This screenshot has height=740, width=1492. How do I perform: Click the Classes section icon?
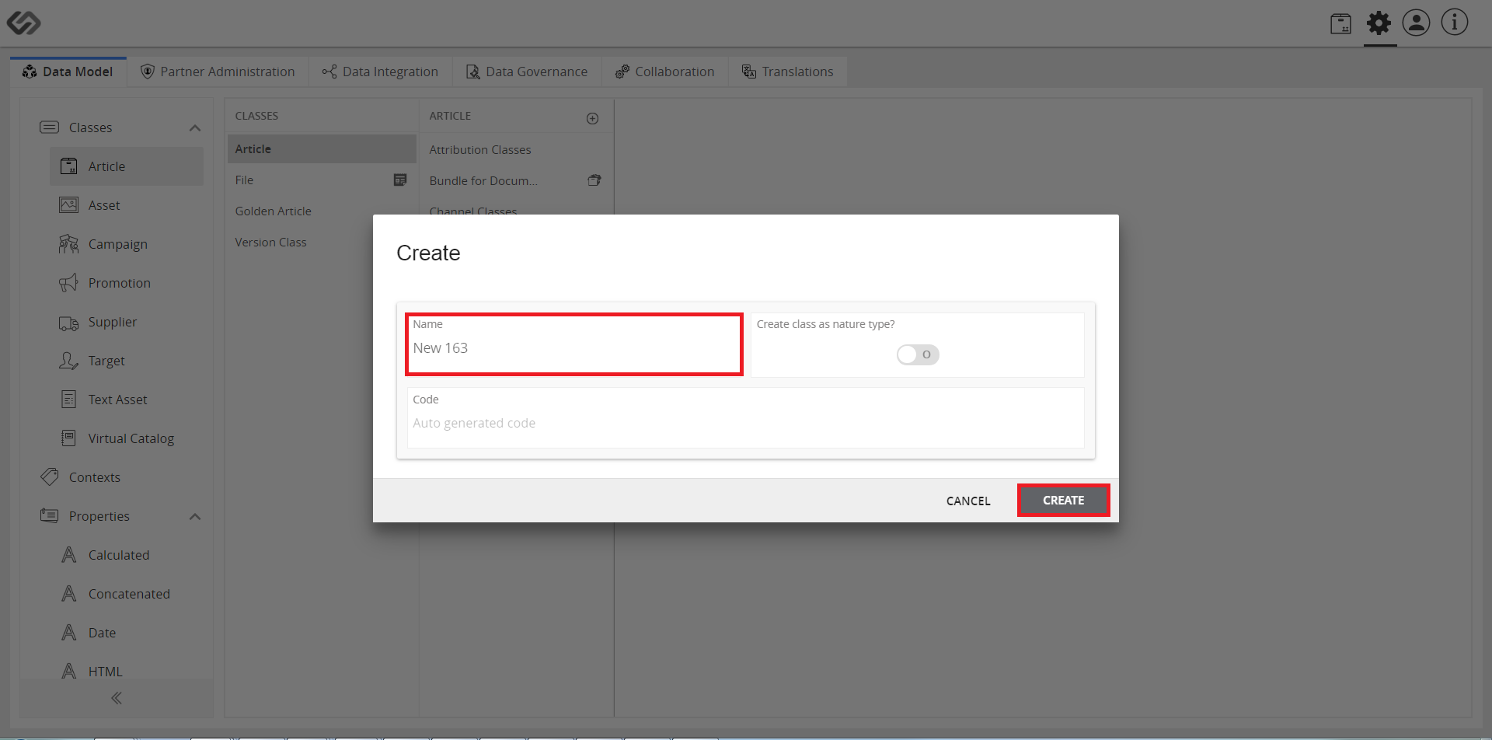[x=50, y=127]
